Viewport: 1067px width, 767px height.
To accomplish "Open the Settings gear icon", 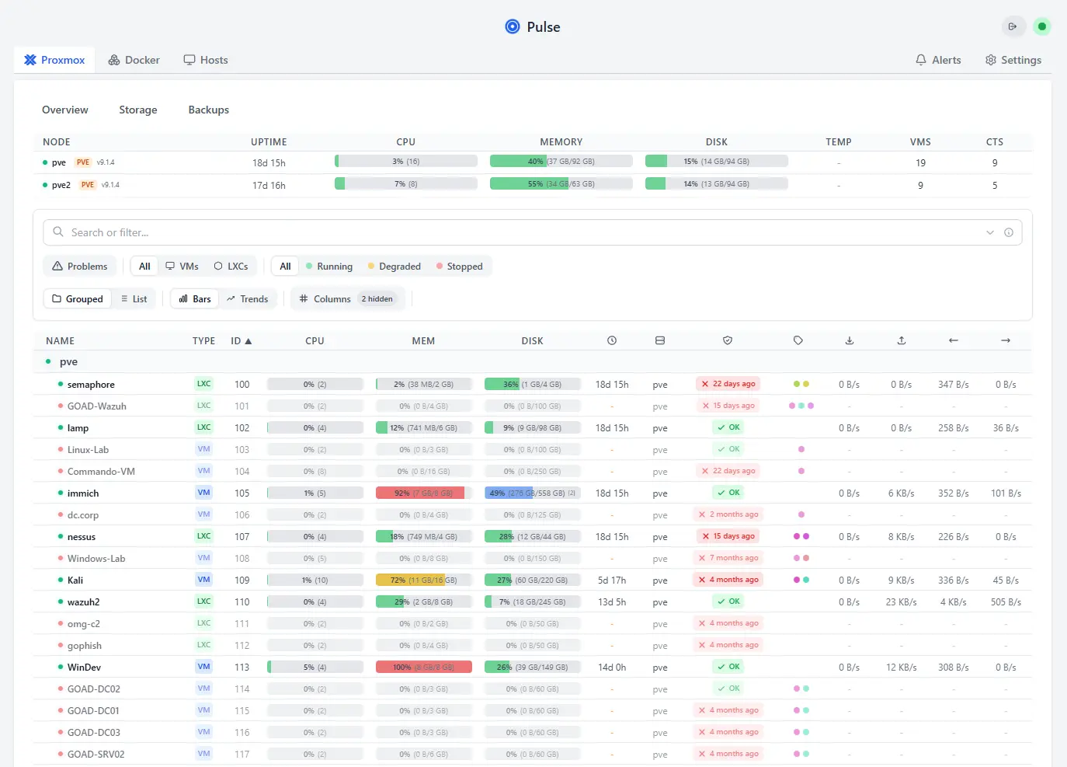I will (x=991, y=60).
